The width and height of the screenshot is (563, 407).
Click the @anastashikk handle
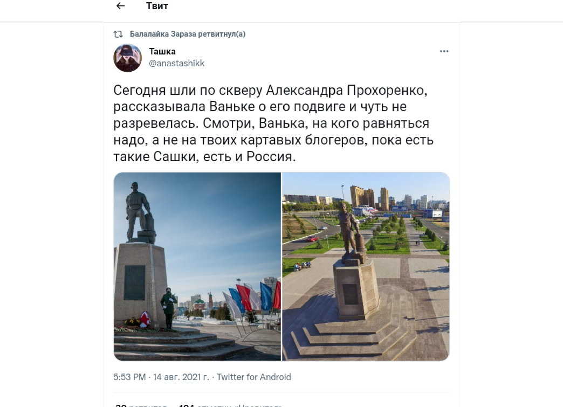pos(177,63)
